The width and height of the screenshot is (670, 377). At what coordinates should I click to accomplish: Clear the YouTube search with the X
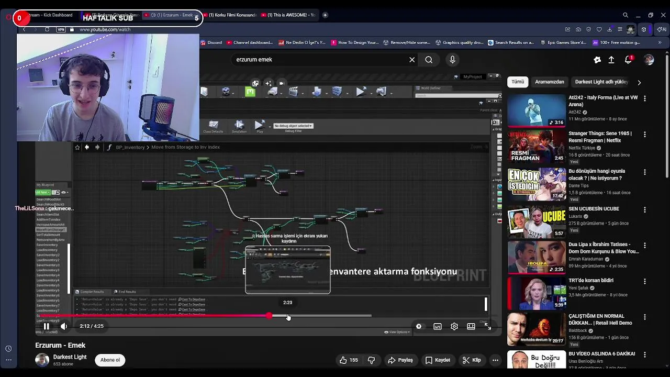412,60
